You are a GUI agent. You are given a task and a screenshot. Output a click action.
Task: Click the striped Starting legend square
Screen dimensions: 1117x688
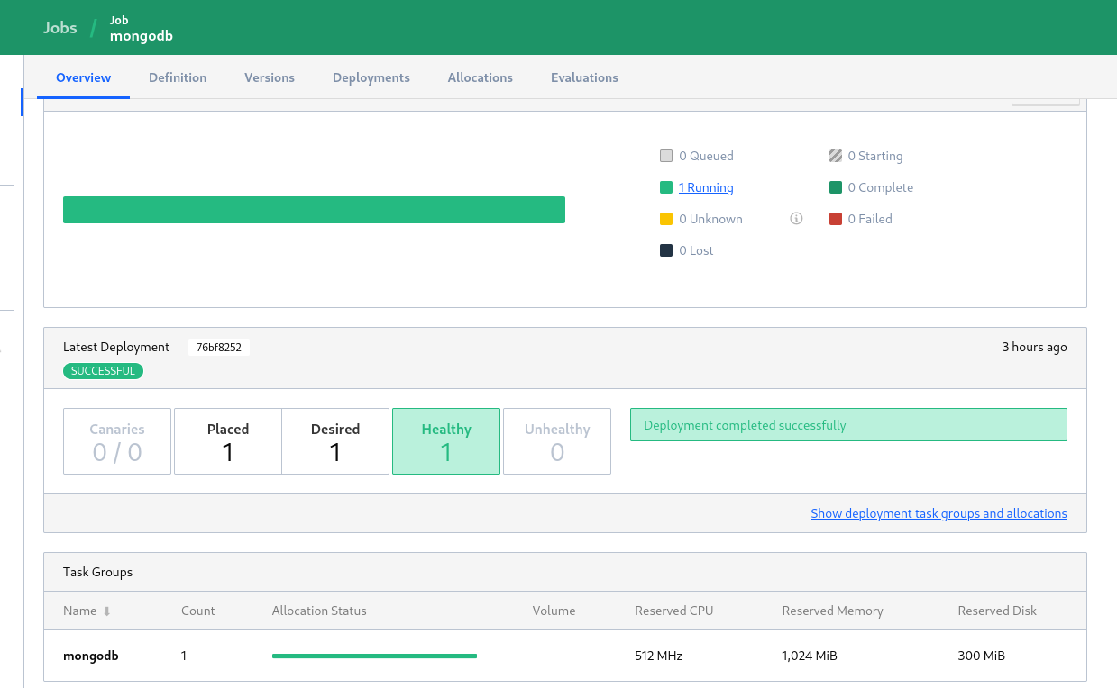(x=836, y=156)
